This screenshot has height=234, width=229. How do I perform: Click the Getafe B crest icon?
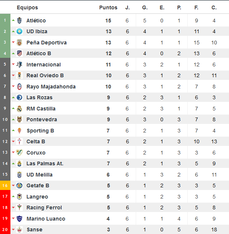(x=19, y=185)
